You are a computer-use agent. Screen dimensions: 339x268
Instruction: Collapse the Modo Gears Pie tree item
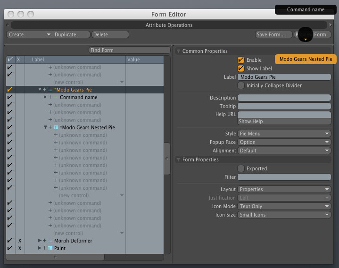point(40,89)
